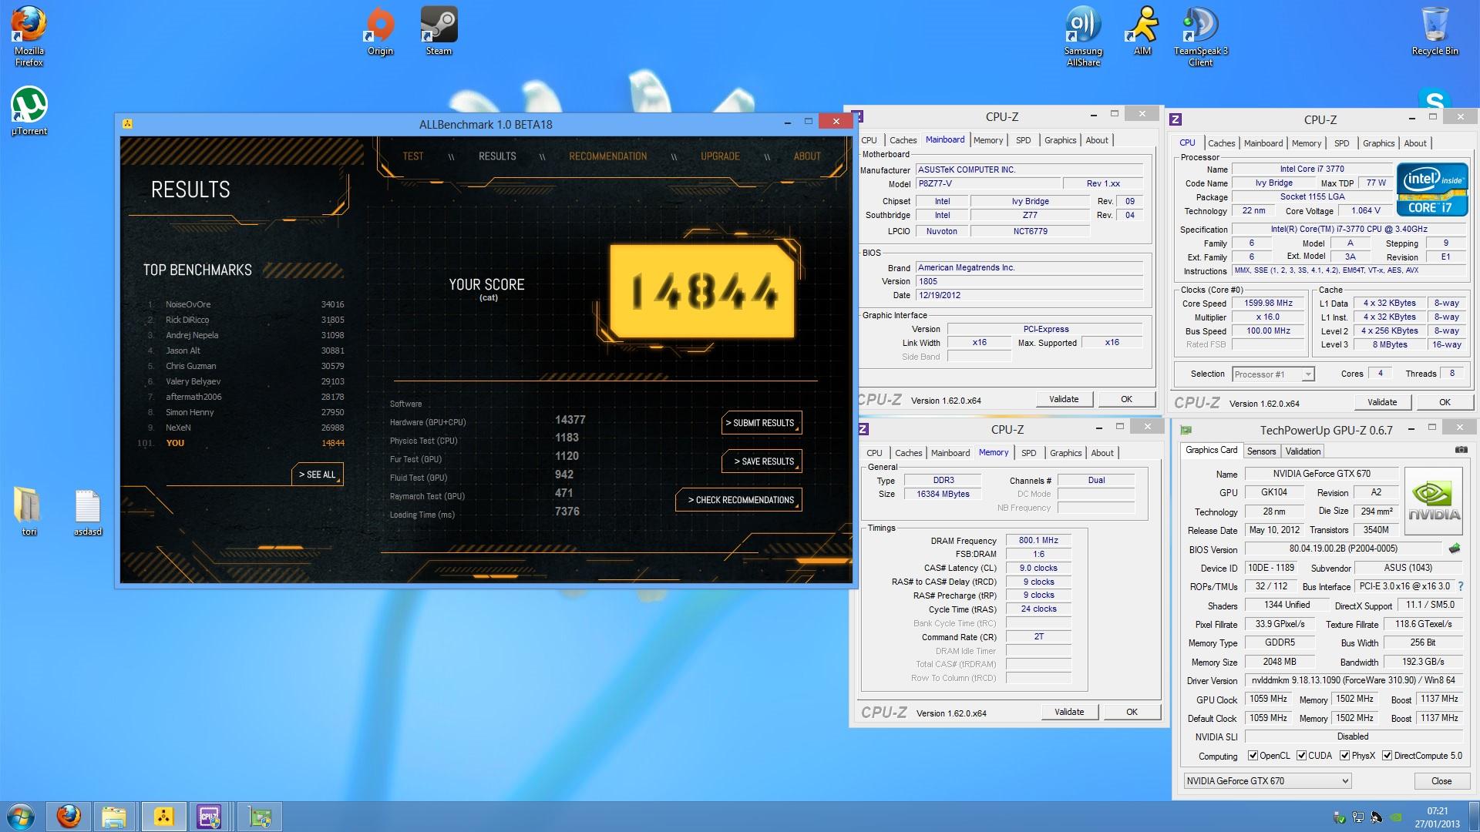Click the SAVE RESULTS button

762,461
